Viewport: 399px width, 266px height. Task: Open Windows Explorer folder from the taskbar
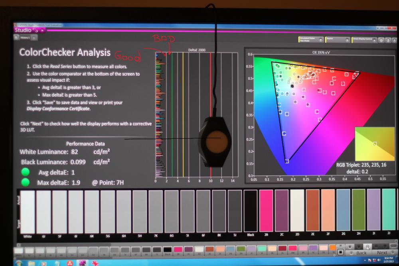pyautogui.click(x=32, y=263)
